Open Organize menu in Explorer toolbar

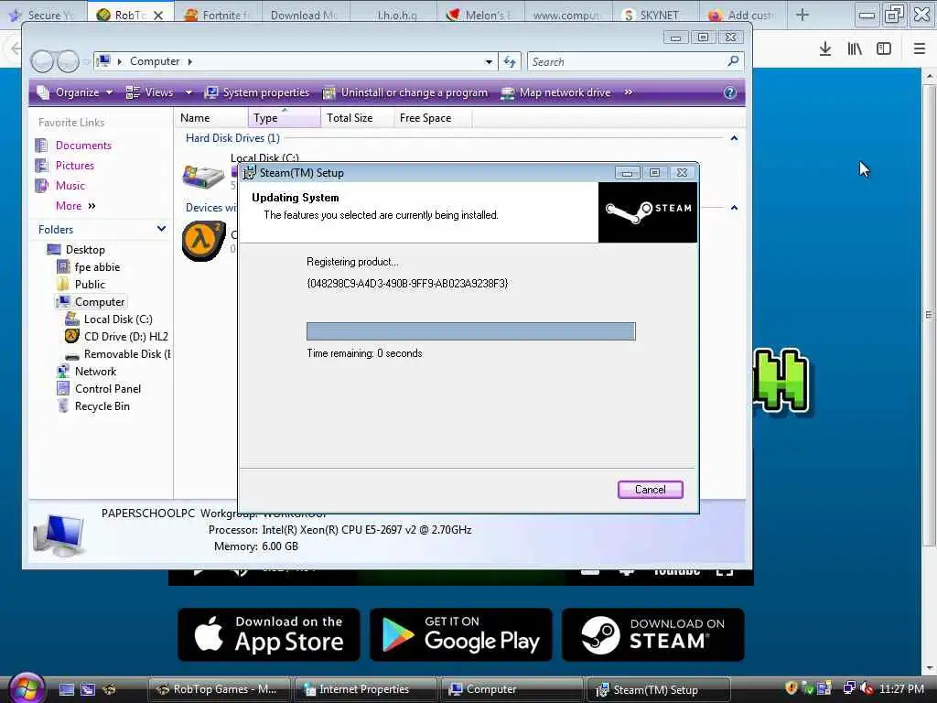pos(75,92)
